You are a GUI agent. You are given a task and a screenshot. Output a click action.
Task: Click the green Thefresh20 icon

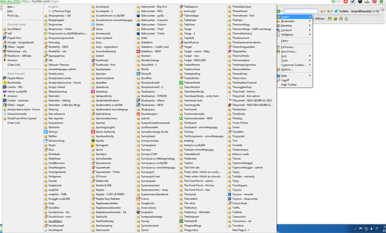(182, 221)
